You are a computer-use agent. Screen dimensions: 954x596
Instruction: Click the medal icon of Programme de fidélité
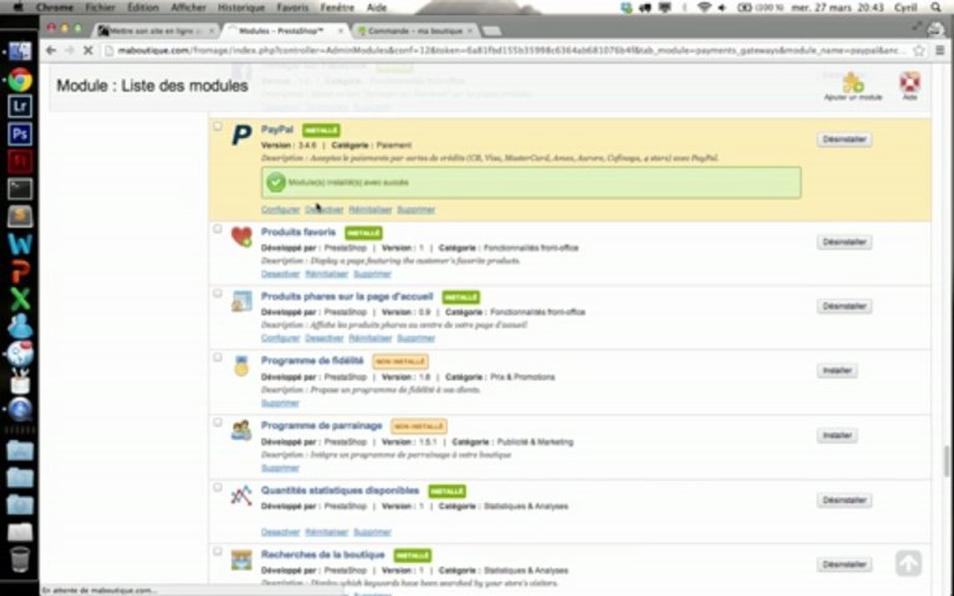(x=242, y=366)
